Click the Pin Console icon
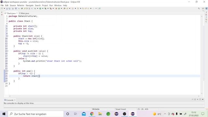 (x=192, y=99)
